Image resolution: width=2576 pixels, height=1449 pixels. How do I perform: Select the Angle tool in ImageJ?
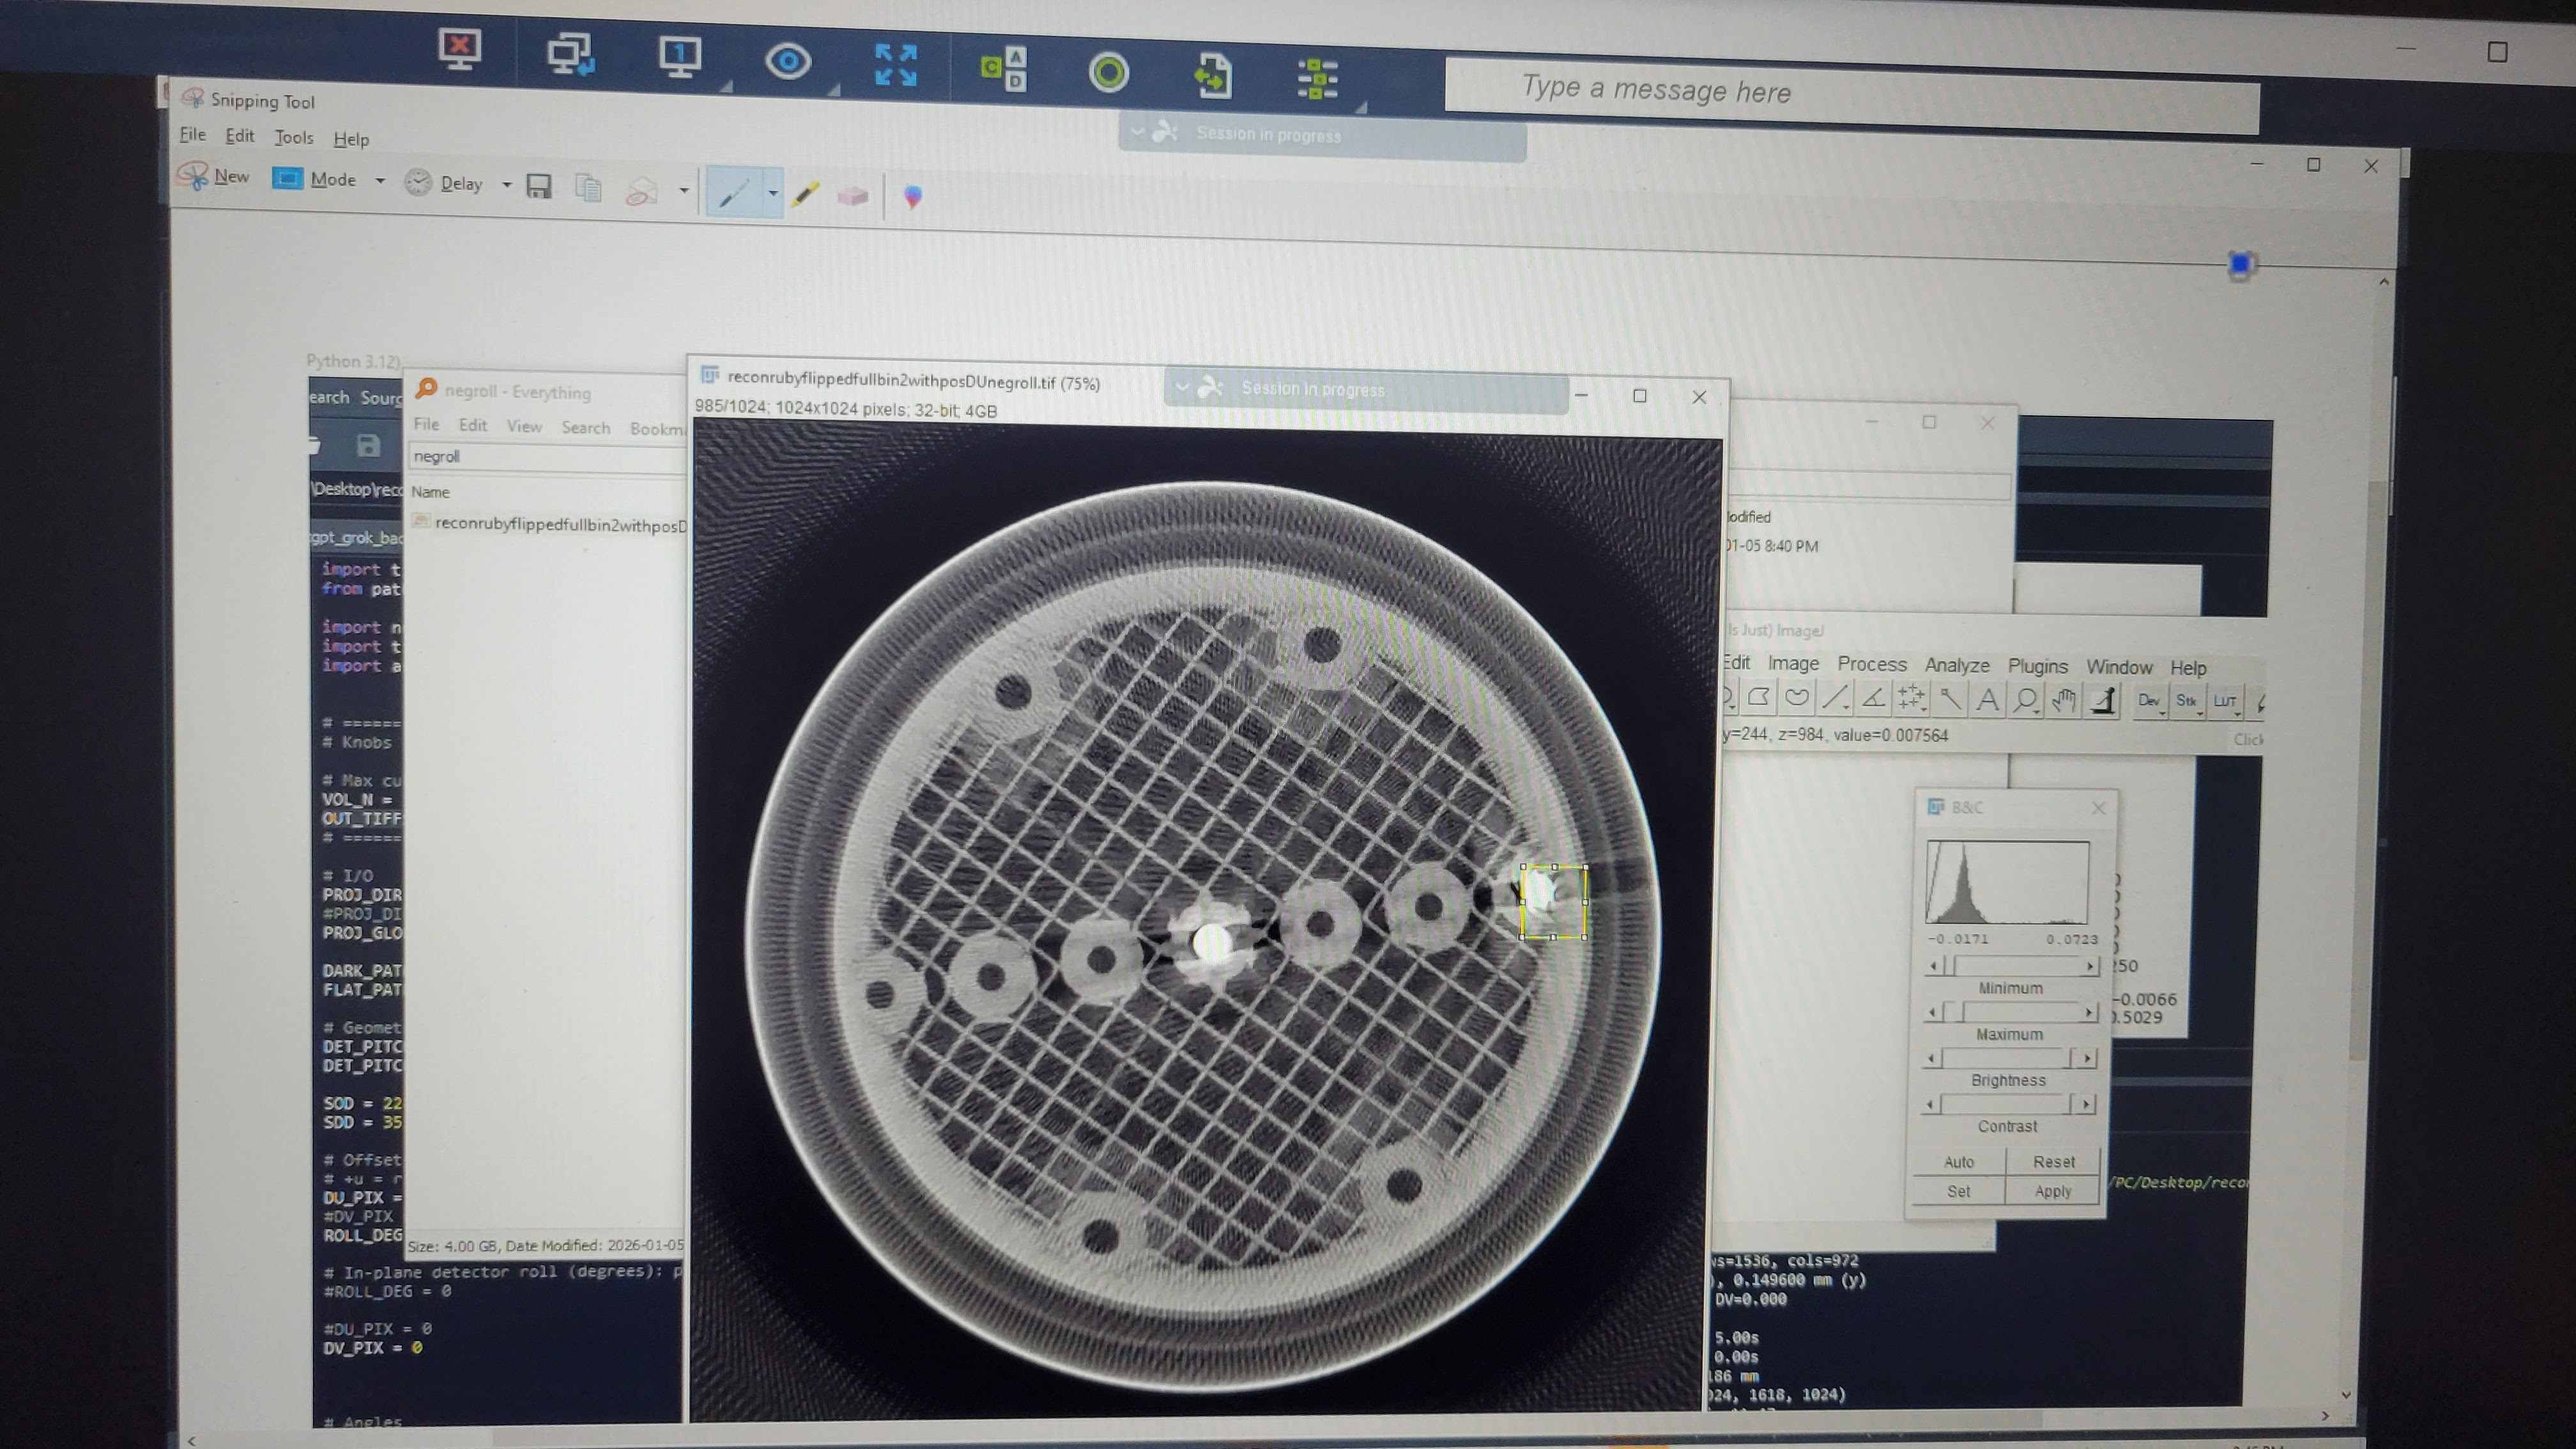pyautogui.click(x=1873, y=699)
